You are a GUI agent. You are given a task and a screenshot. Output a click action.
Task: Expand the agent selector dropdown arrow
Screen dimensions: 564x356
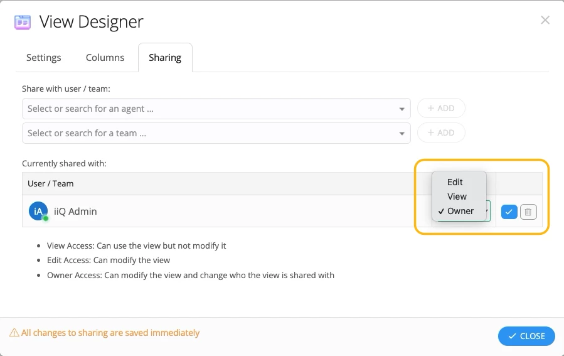402,109
